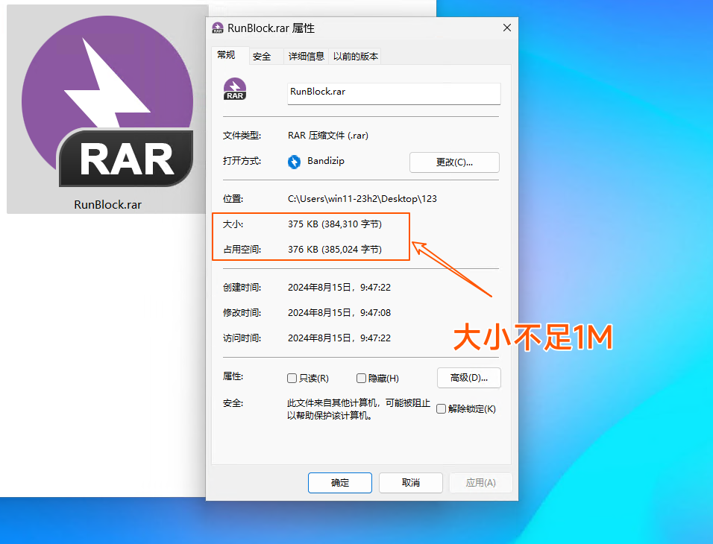The height and width of the screenshot is (544, 713).
Task: Click the RunBlock.rar file name under the thumbnail
Action: pos(107,205)
